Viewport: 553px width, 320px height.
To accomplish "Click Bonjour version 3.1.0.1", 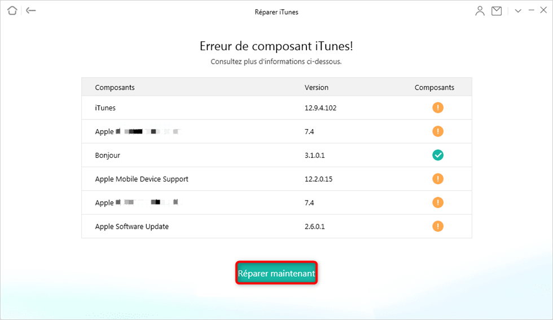I will [x=315, y=155].
